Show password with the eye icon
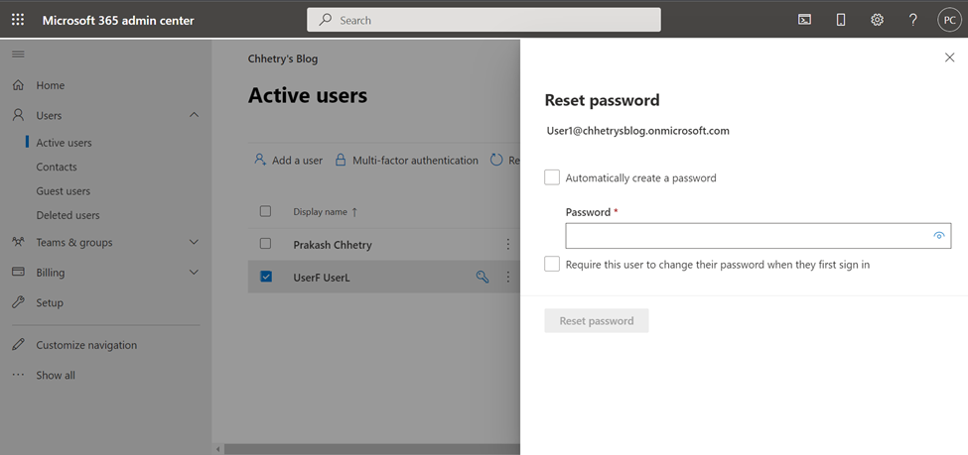The height and width of the screenshot is (455, 968). pyautogui.click(x=939, y=236)
